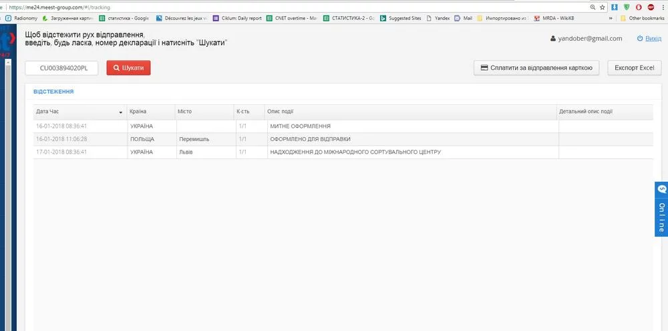Open the статистика - Google bookmark
Viewport: 668px width, 331px height.
(124, 18)
